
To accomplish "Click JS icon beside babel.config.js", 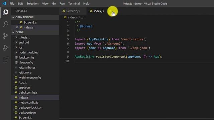I will (16, 93).
